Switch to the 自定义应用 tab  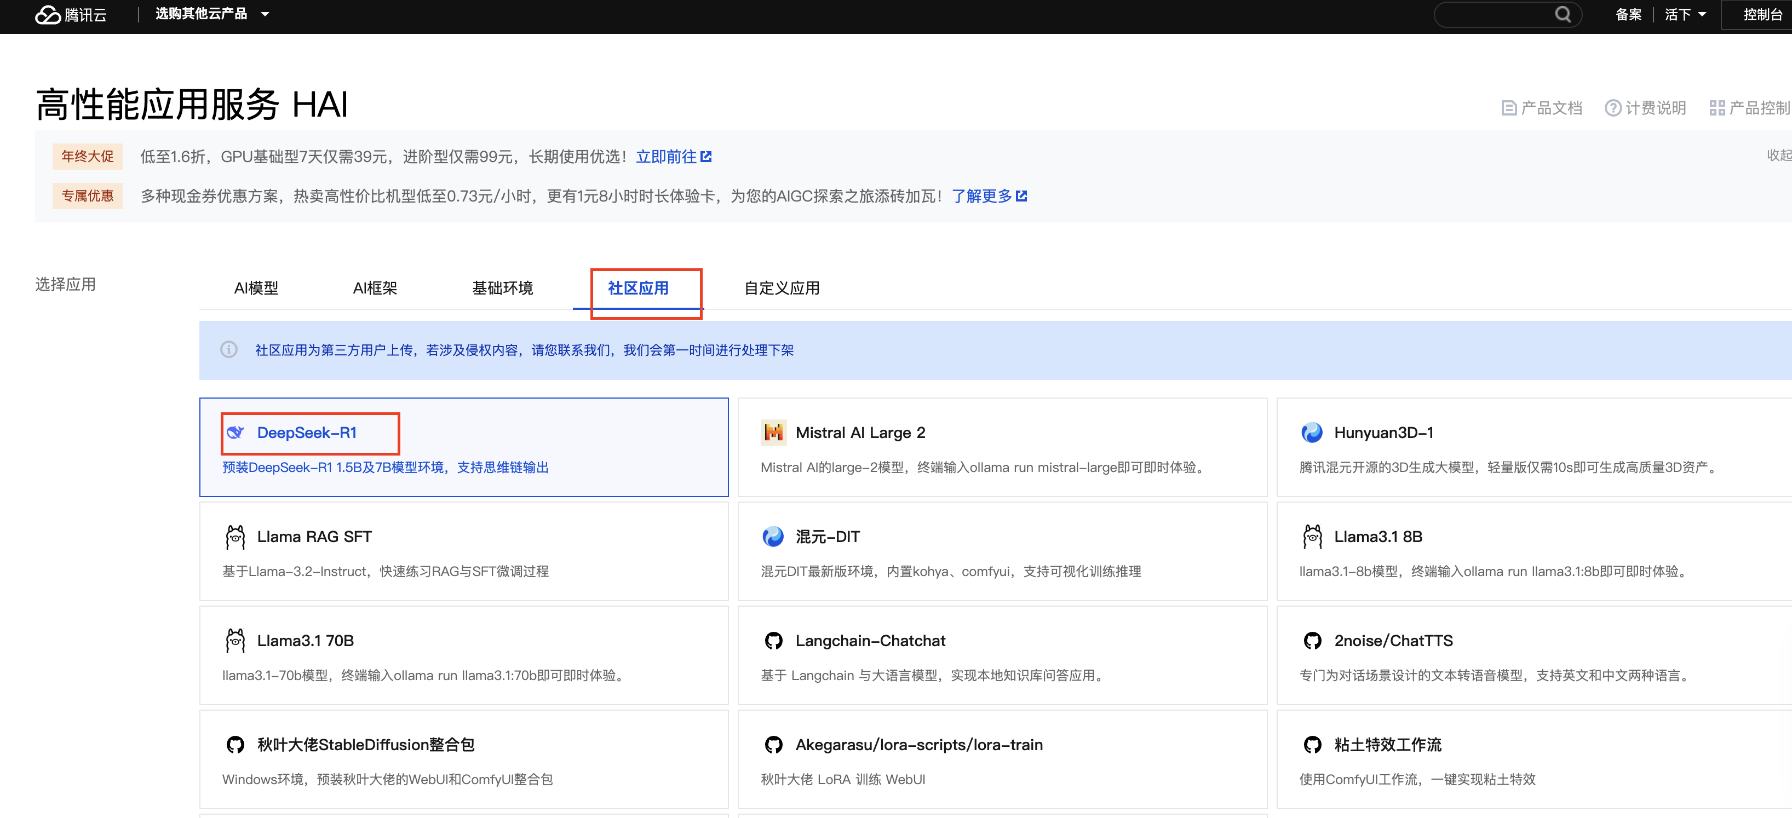(782, 288)
